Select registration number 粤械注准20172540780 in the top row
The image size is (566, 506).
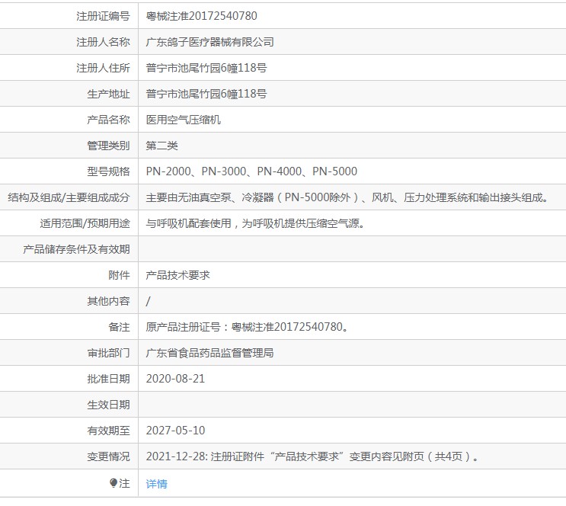pyautogui.click(x=201, y=16)
